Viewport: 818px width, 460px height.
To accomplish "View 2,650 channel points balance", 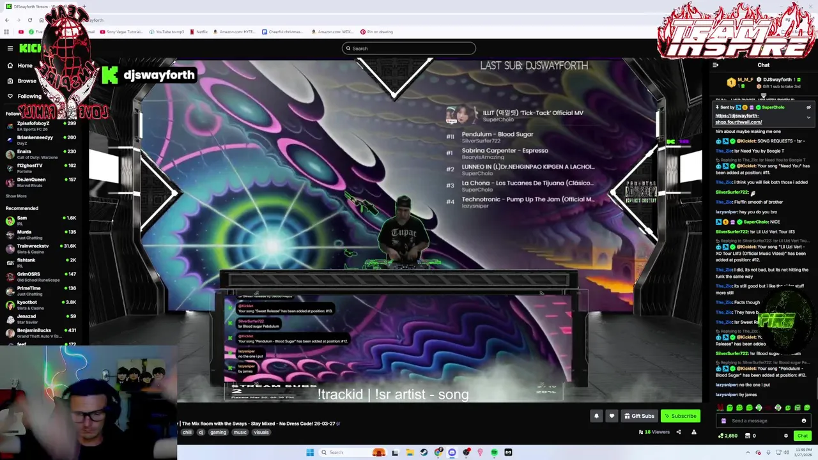I will pyautogui.click(x=728, y=436).
